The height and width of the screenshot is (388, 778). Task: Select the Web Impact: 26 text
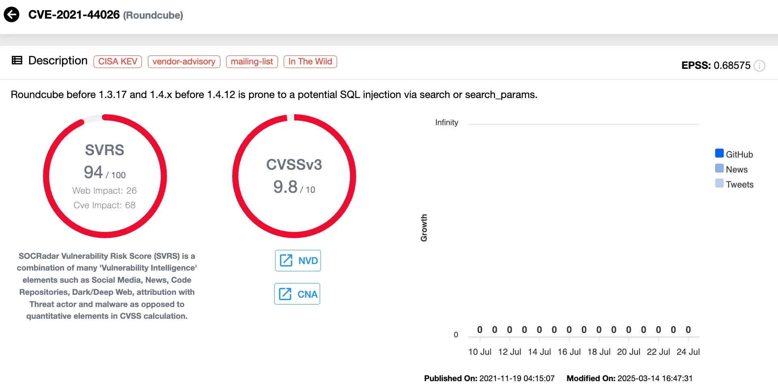(x=105, y=190)
